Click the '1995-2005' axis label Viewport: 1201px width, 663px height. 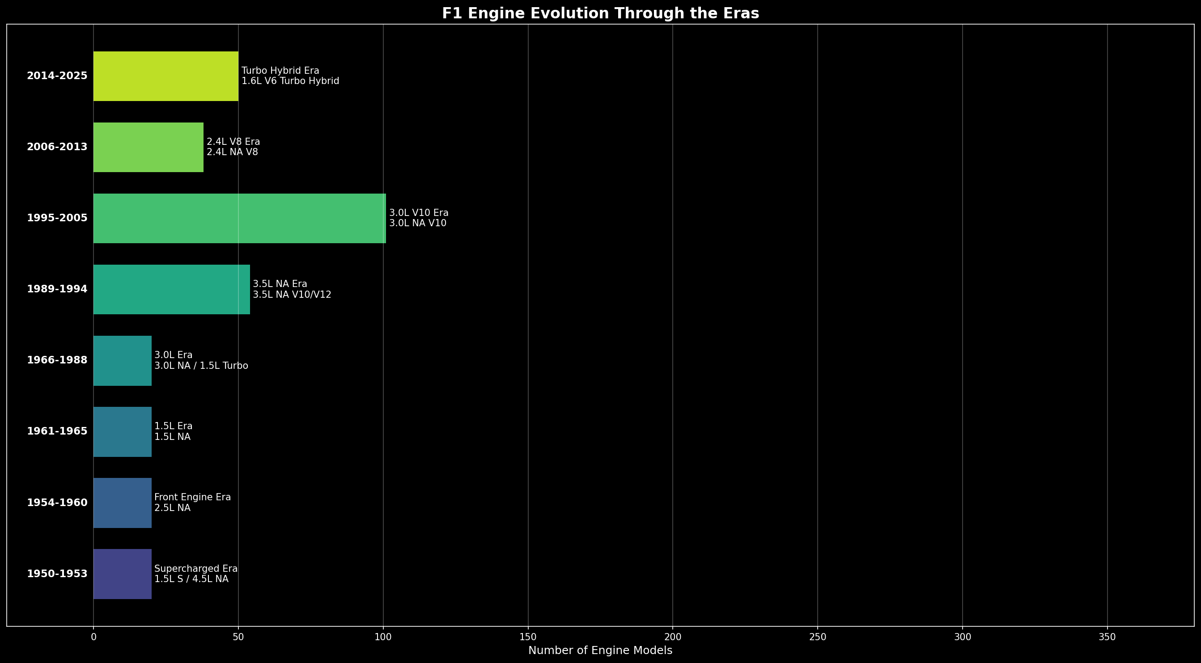tap(57, 218)
